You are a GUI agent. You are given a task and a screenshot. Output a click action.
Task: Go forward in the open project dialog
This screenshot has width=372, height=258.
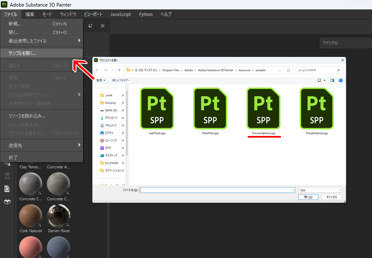tap(105, 70)
